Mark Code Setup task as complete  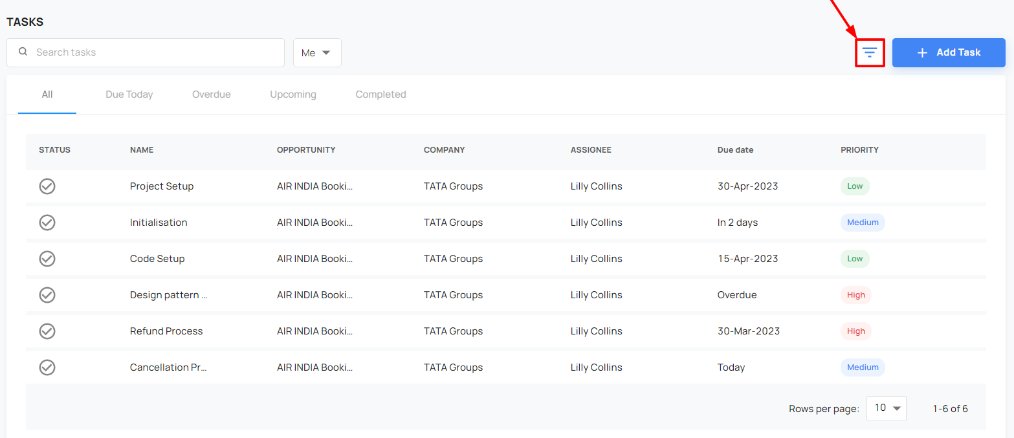(47, 259)
